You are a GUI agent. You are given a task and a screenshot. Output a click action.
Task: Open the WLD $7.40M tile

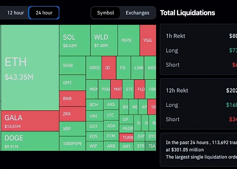pos(104,40)
